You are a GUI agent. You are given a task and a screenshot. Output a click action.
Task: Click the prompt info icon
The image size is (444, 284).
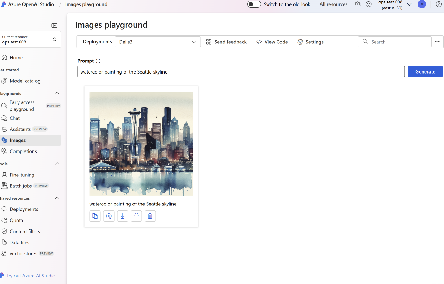(x=98, y=61)
